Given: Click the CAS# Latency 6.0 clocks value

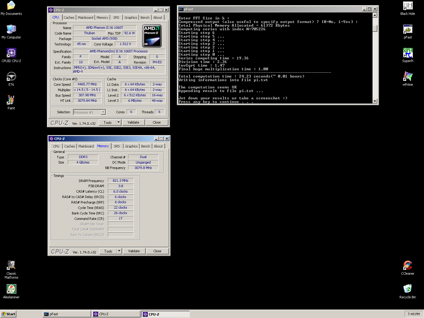Looking at the screenshot, I should coord(121,191).
